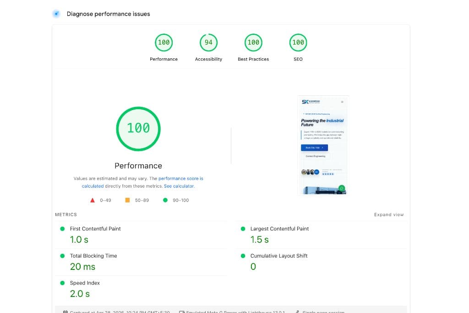Click the Accessibility gauge showing 94
The image size is (469, 313).
point(208,42)
